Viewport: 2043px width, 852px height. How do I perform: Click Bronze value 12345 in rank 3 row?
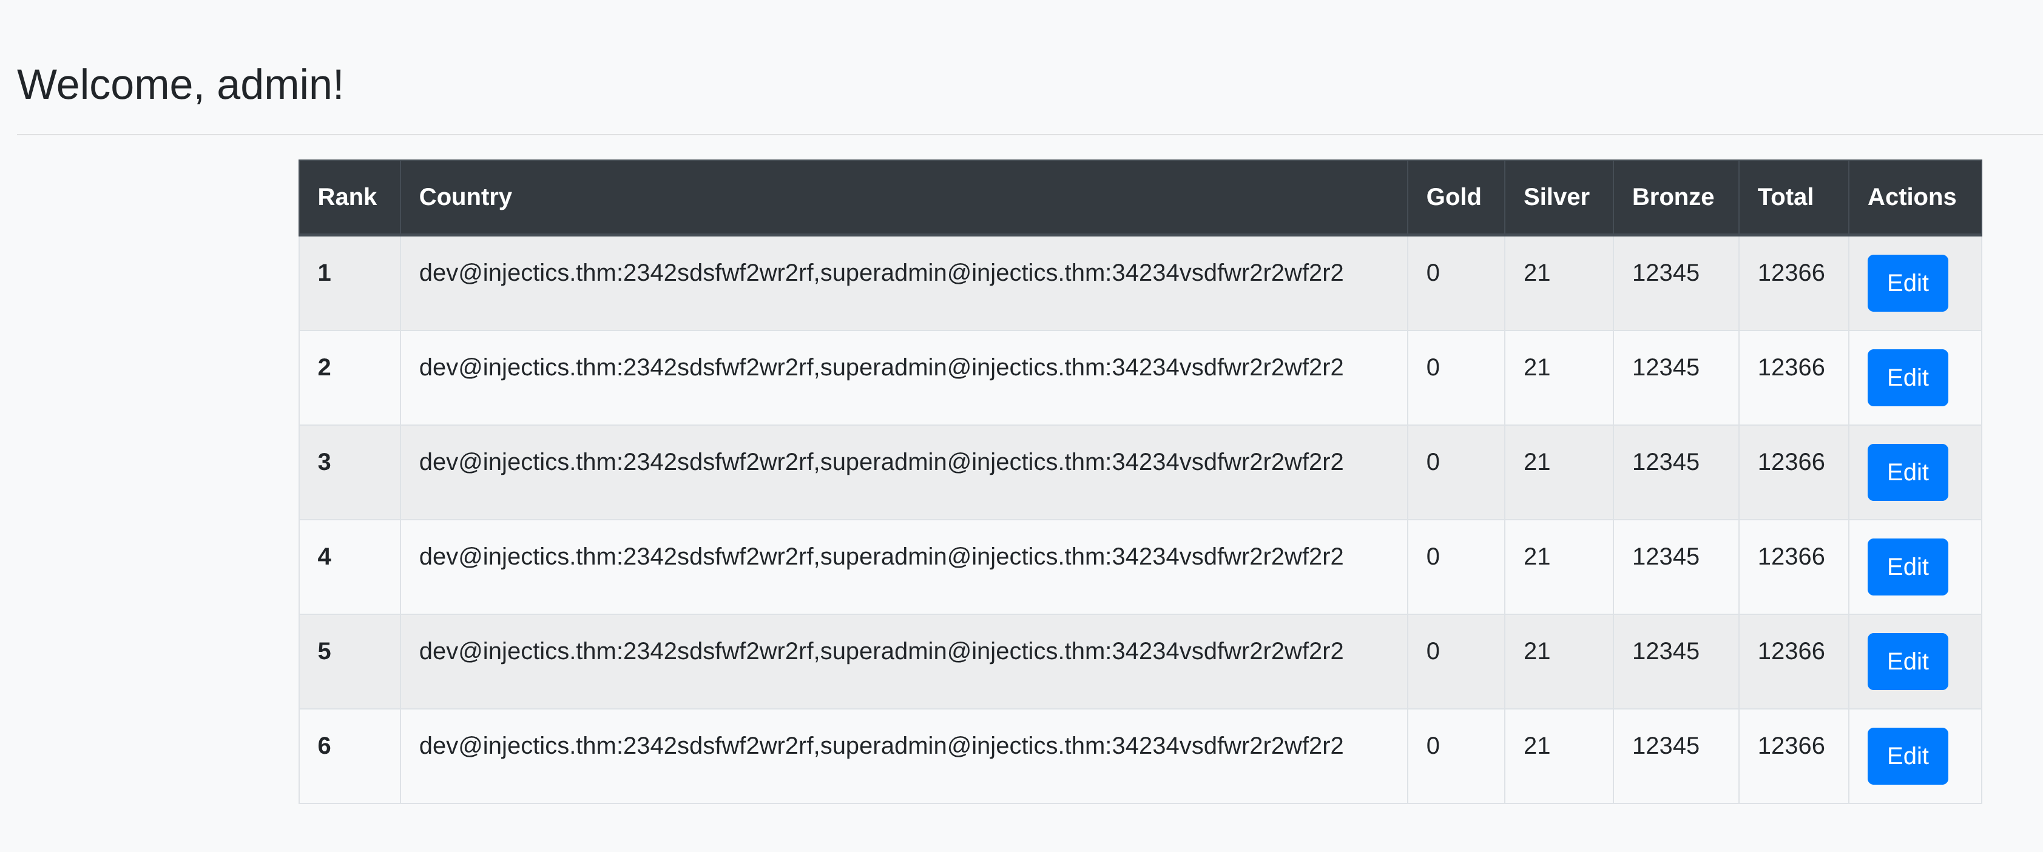1665,462
